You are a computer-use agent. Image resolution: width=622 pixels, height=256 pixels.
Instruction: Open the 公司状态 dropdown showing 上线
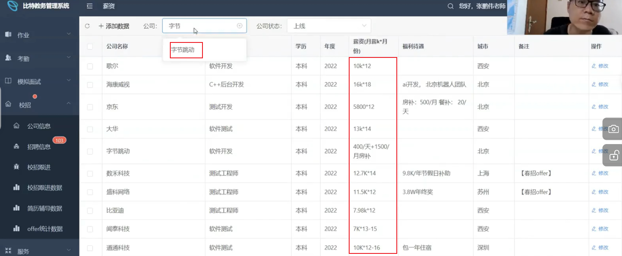click(x=329, y=26)
